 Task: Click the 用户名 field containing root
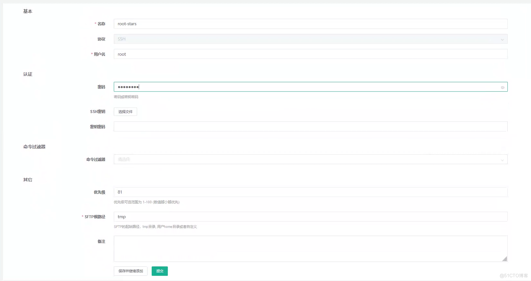coord(310,54)
